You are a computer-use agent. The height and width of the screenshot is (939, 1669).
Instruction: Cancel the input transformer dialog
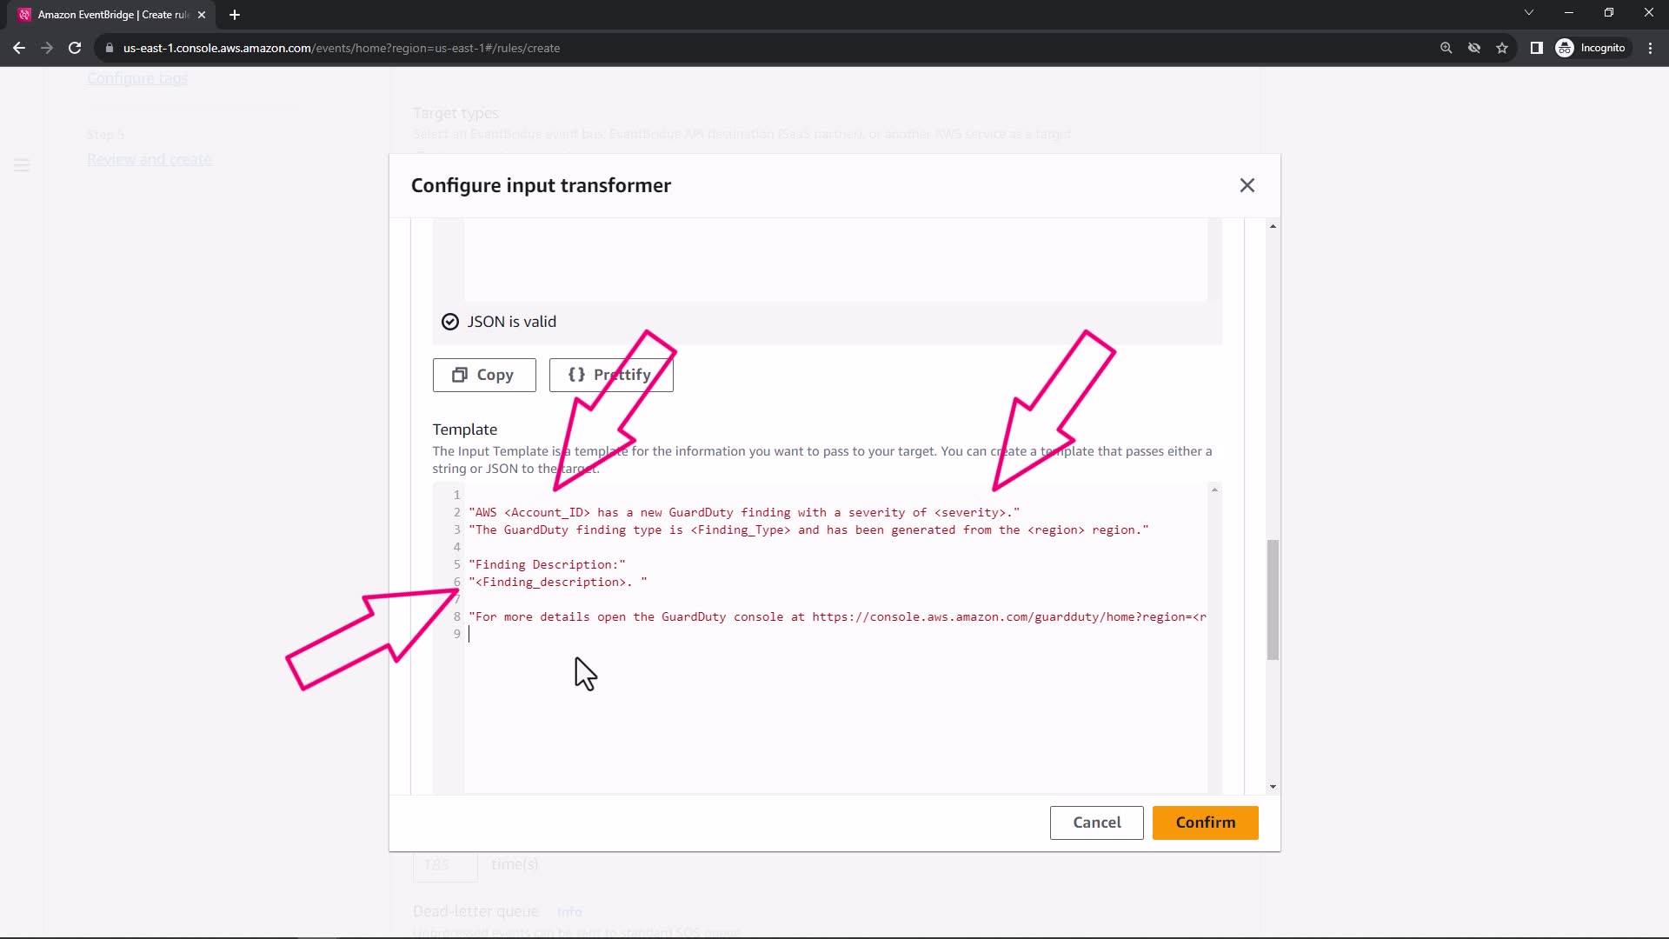(x=1096, y=822)
